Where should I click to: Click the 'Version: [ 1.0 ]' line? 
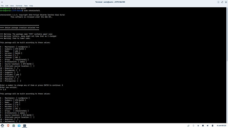click(x=10, y=105)
